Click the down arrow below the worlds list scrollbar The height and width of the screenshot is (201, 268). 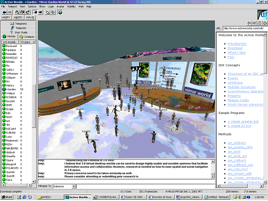(33, 181)
